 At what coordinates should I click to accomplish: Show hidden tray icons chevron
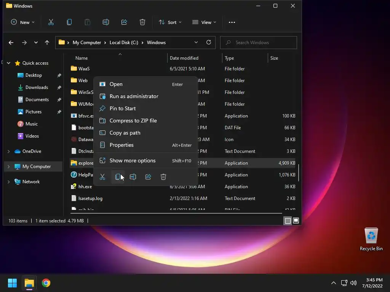334,283
